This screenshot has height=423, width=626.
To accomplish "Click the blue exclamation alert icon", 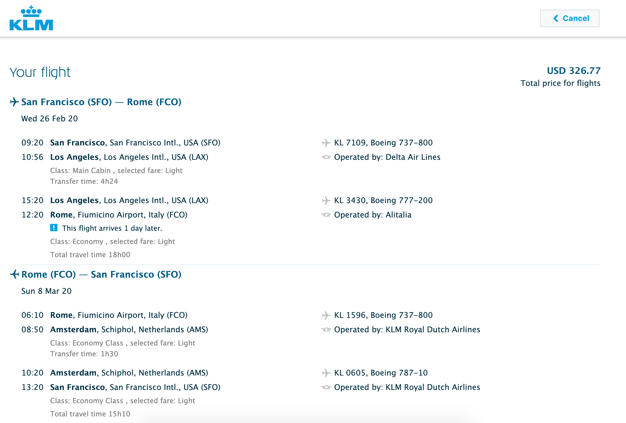I will click(x=54, y=228).
